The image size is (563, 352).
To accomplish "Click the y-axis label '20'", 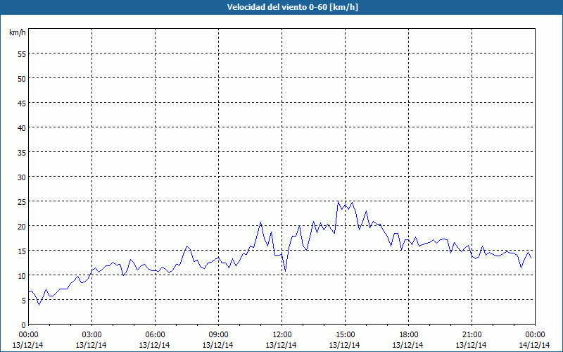I will pyautogui.click(x=22, y=227).
